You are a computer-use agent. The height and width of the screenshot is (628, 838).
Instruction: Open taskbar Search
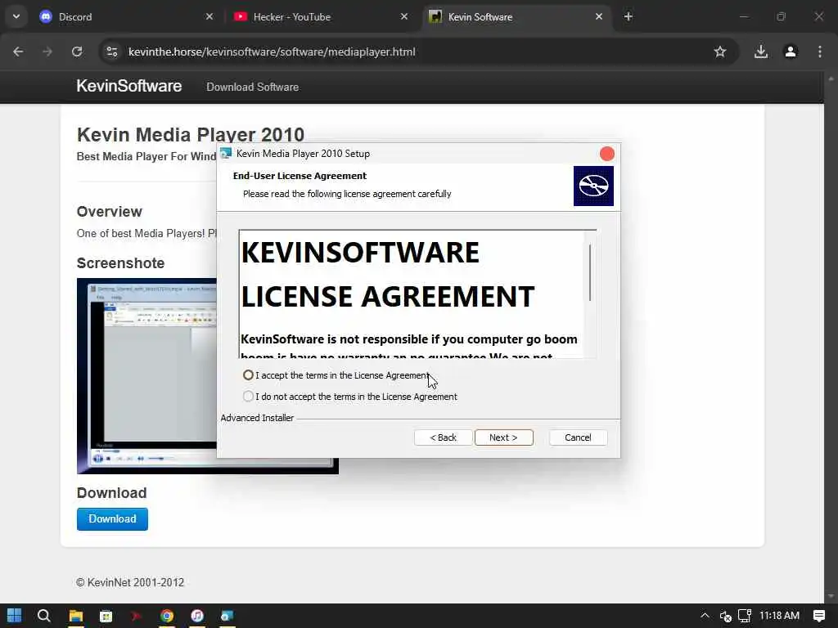click(44, 616)
